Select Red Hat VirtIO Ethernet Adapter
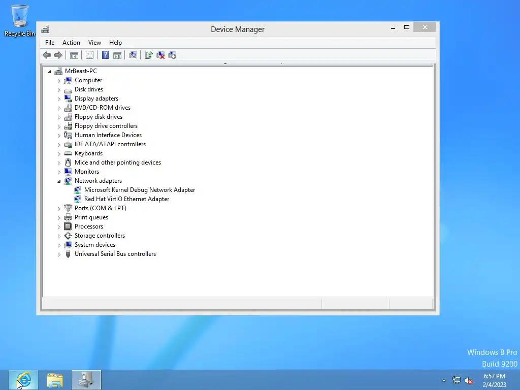This screenshot has height=390, width=520. coord(126,199)
